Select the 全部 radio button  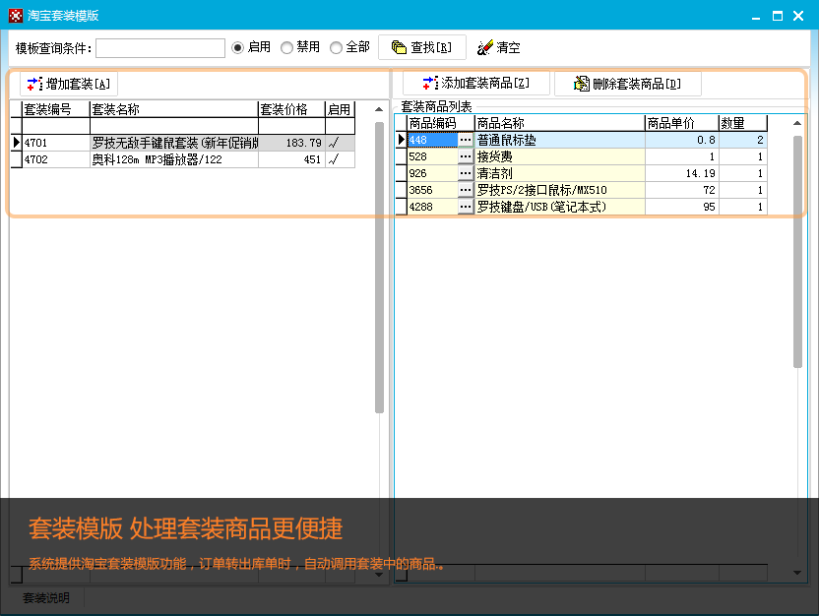336,48
